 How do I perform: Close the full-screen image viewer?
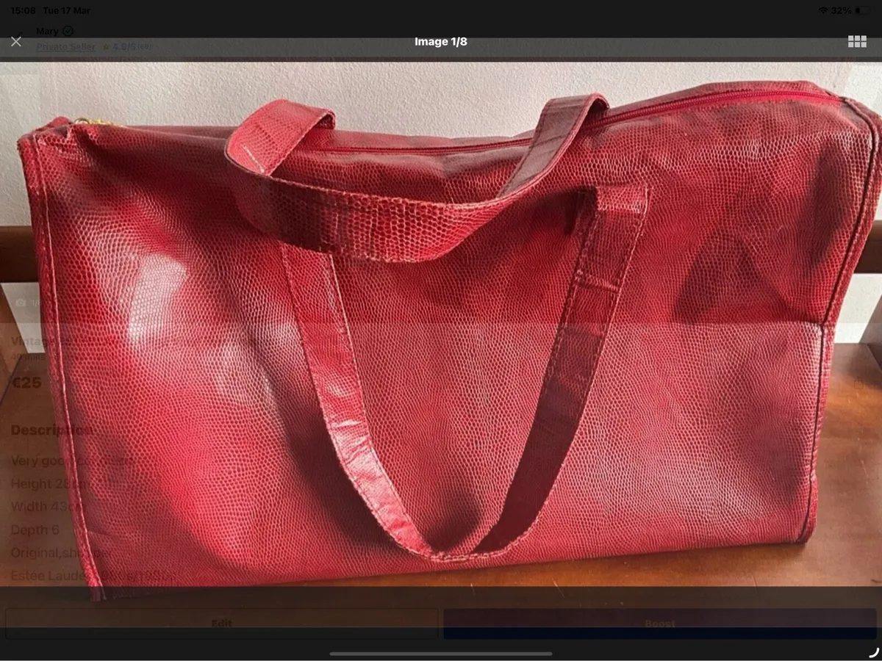pos(16,41)
